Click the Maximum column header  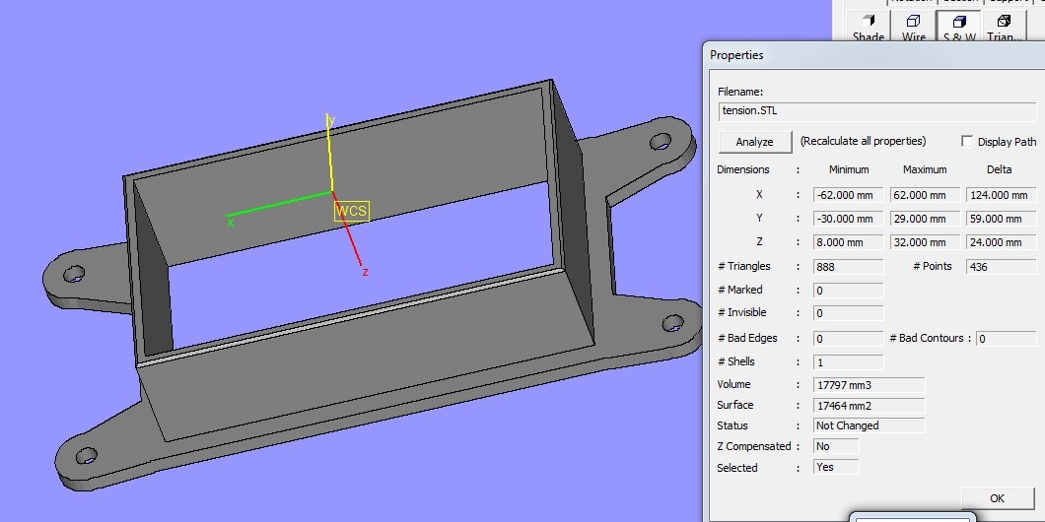[x=925, y=169]
